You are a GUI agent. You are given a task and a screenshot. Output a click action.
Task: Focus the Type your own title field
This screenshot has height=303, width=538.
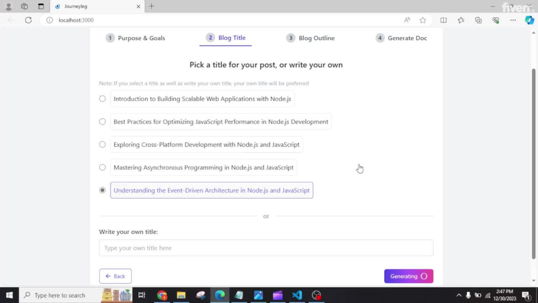266,248
